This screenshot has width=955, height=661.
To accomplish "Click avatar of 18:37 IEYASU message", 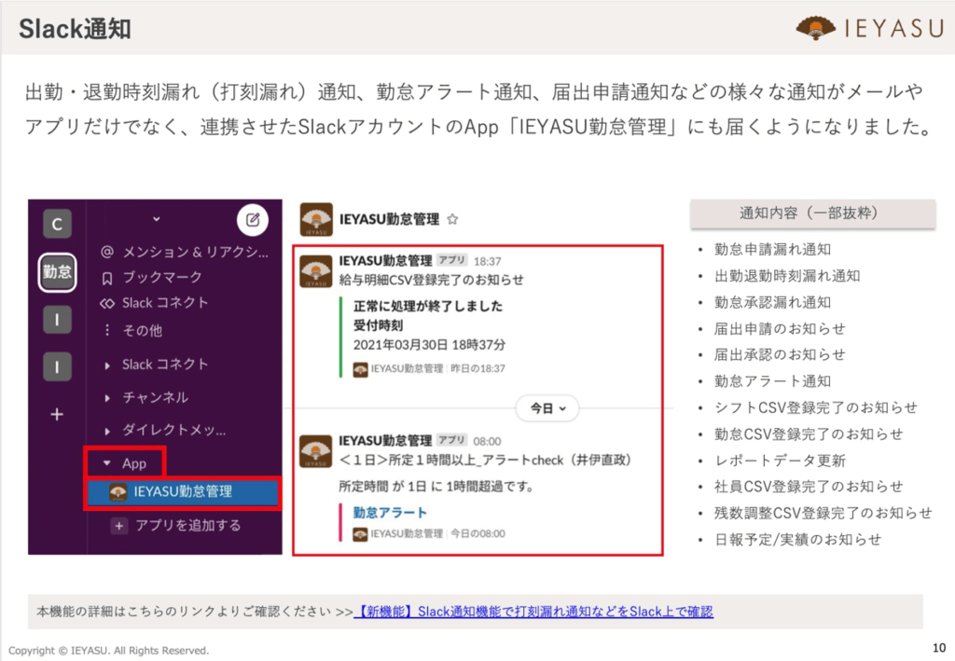I will 316,271.
